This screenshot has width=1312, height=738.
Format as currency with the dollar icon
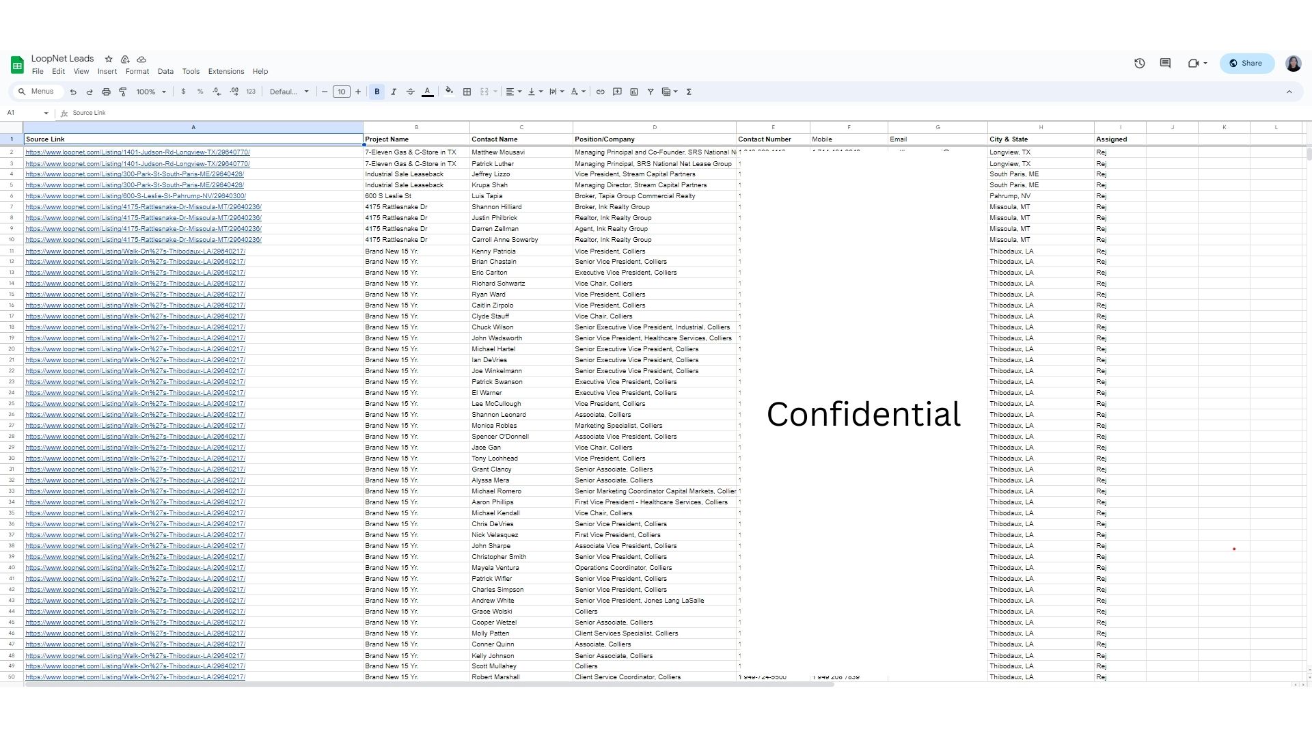pos(183,92)
